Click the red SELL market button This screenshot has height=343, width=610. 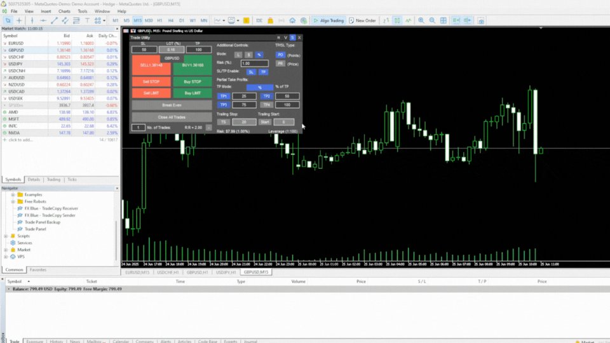tap(151, 65)
